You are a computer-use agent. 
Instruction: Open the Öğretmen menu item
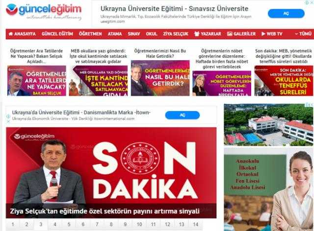pyautogui.click(x=90, y=34)
